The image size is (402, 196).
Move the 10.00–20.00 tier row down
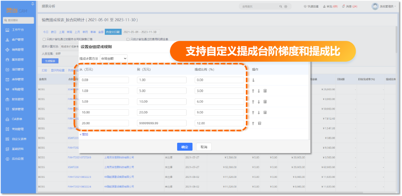tap(259, 112)
